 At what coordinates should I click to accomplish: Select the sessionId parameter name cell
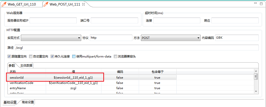tap(27, 78)
